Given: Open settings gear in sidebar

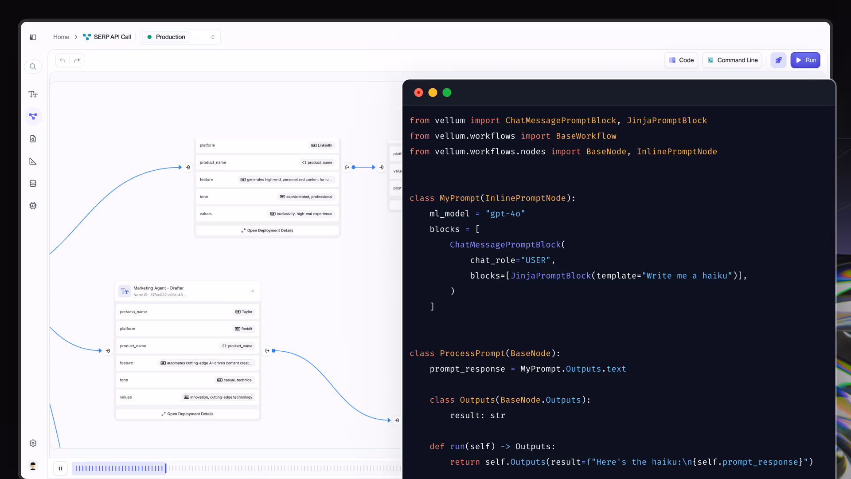Looking at the screenshot, I should pos(33,443).
